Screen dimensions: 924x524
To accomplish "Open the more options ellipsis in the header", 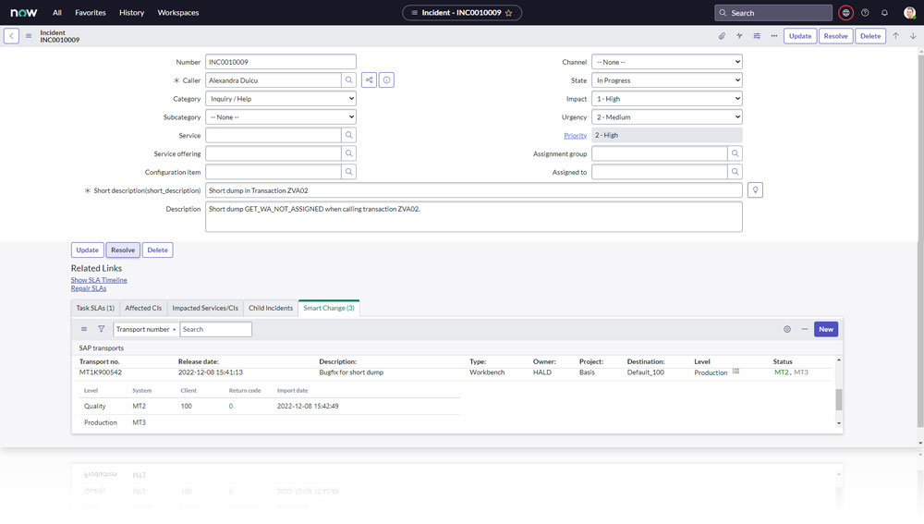I will pyautogui.click(x=773, y=36).
